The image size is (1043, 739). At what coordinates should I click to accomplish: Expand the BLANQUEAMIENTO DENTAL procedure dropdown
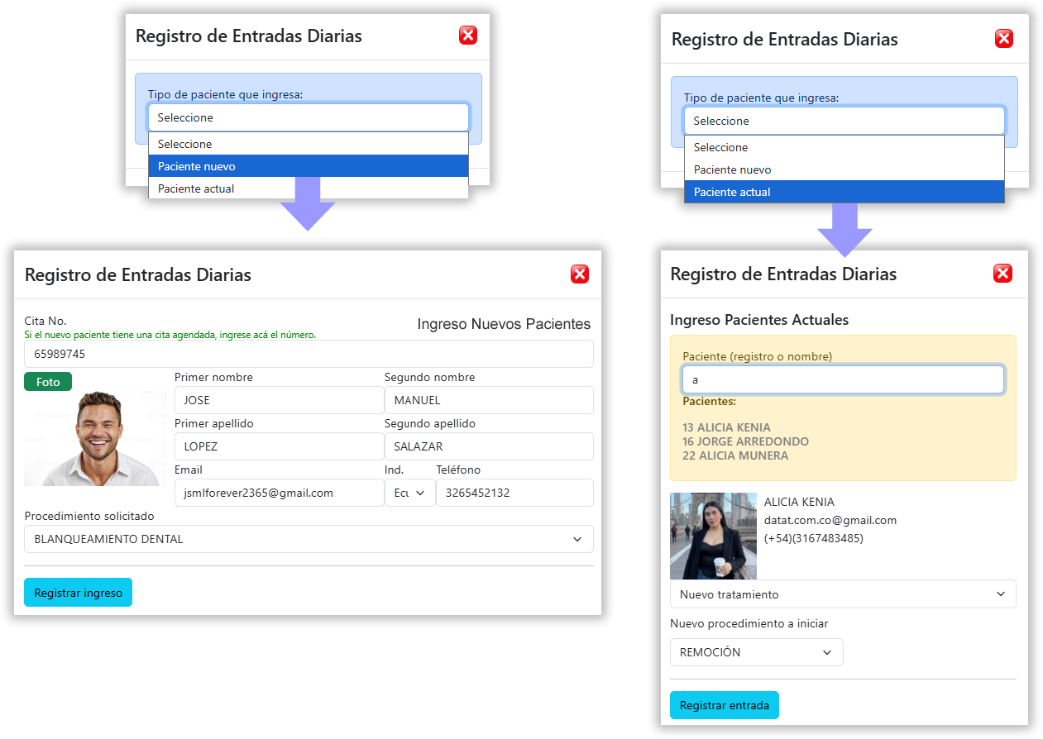(309, 539)
